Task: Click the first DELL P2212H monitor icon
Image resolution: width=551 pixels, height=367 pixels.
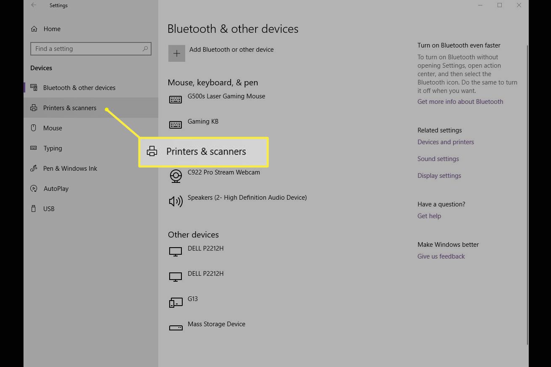Action: pos(176,252)
